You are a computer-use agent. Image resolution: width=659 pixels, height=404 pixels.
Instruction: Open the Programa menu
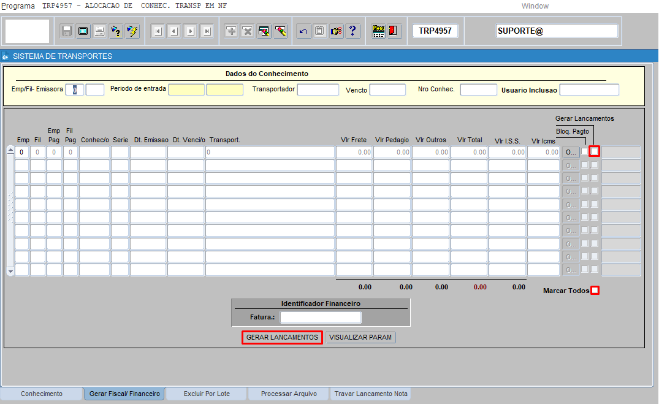pos(18,6)
